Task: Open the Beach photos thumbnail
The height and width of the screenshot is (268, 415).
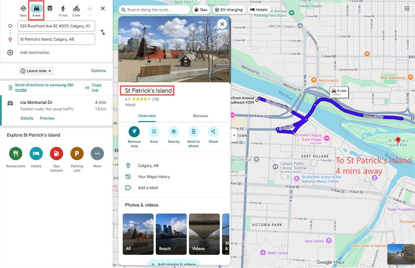Action: [171, 234]
